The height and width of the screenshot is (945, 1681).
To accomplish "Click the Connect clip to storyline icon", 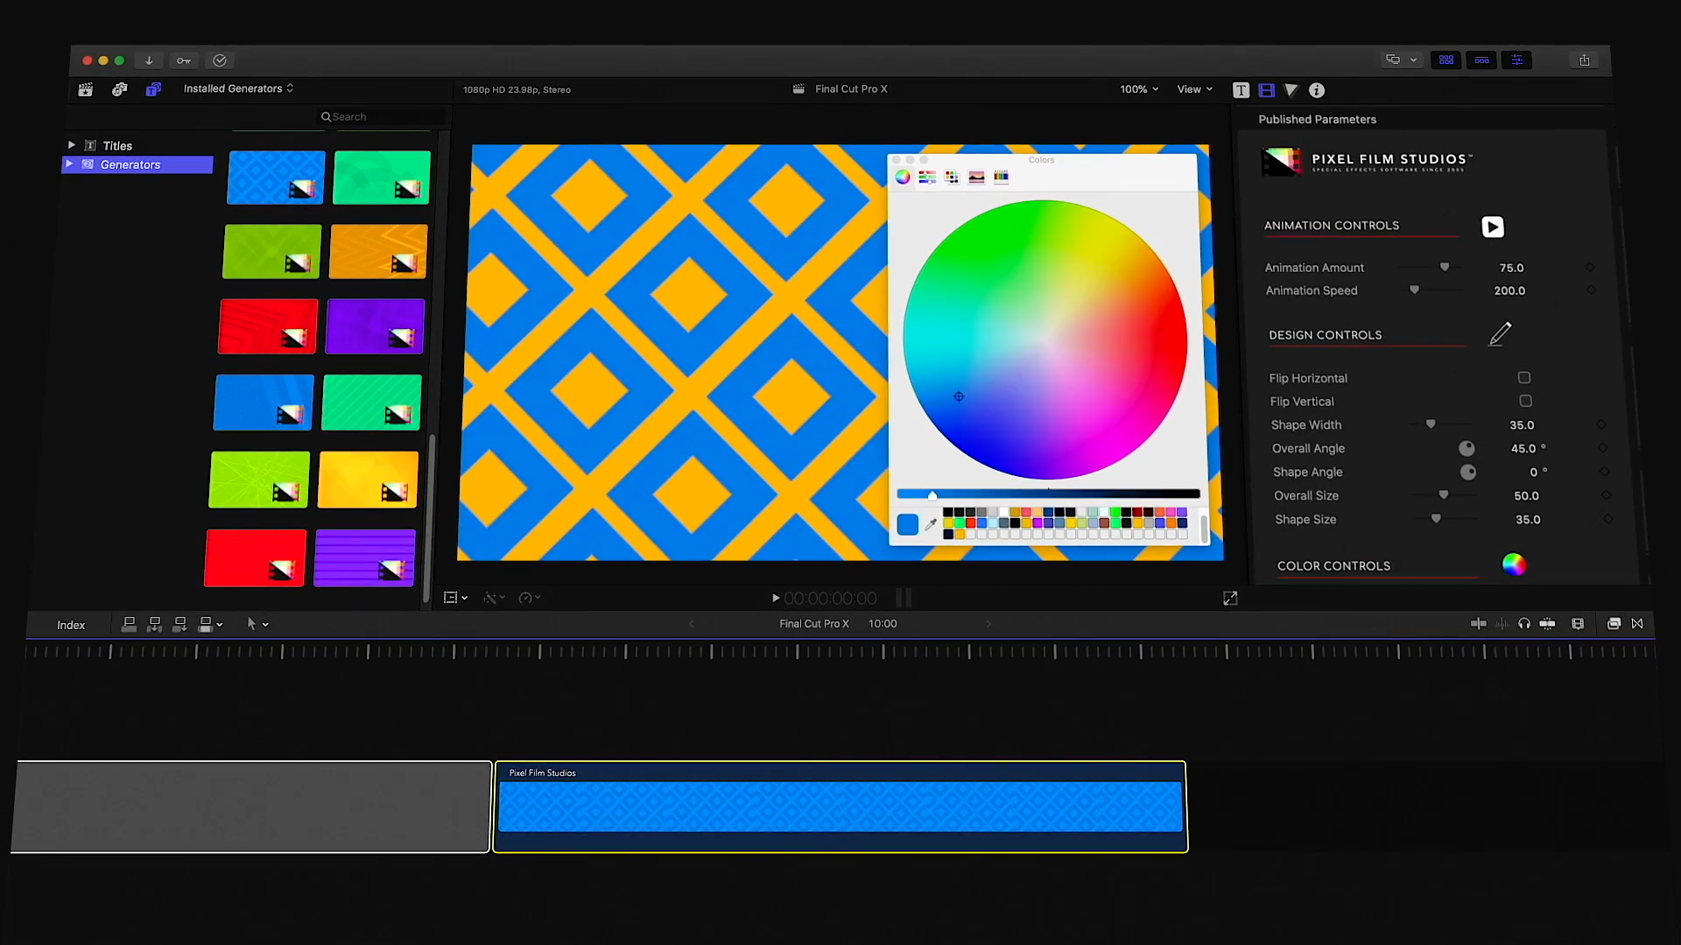I will [x=129, y=624].
